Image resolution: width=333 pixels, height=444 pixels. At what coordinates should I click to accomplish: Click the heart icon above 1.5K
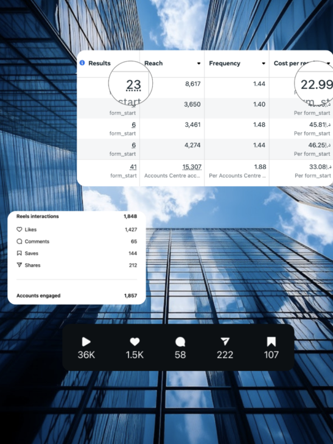pyautogui.click(x=135, y=342)
